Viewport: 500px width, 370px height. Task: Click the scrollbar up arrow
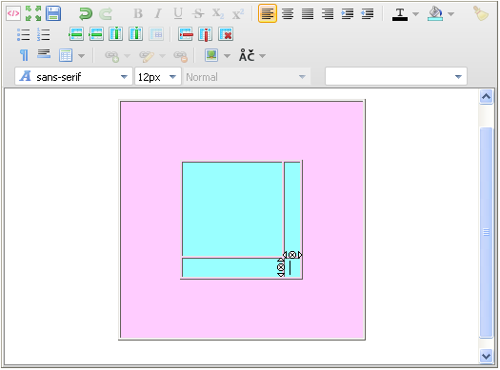[x=486, y=96]
